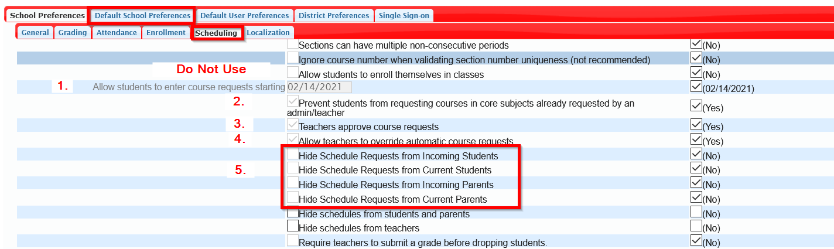Check Hide schedules from students and parents
834x249 pixels.
292,212
